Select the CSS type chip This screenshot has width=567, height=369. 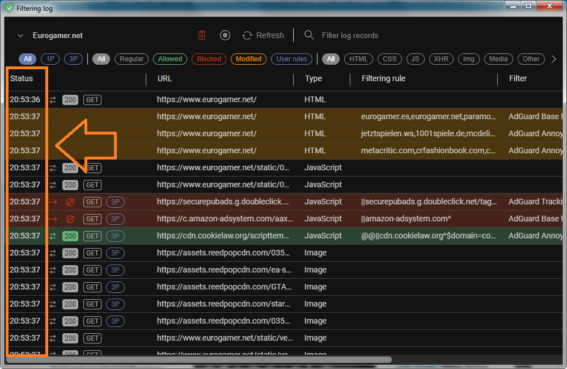coord(390,59)
